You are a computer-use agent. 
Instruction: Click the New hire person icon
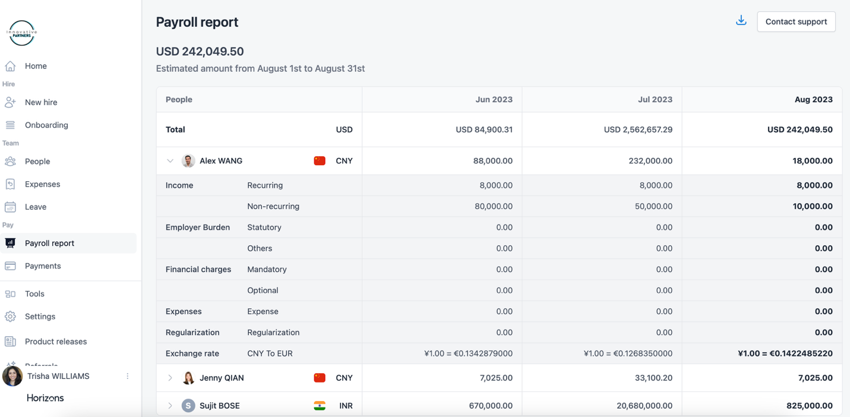click(x=10, y=102)
